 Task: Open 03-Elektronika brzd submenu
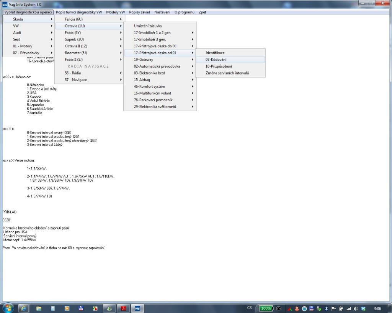[160, 73]
